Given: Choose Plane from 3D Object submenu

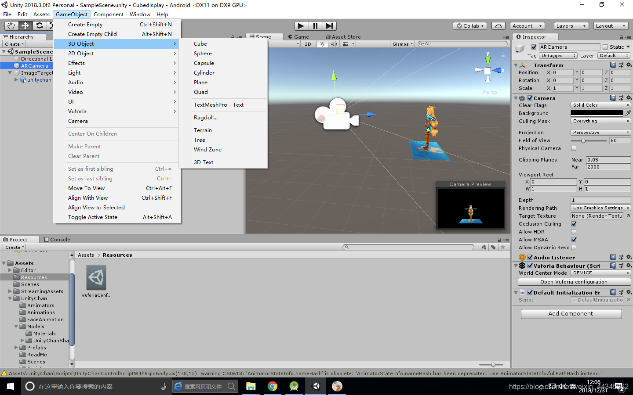Looking at the screenshot, I should 223,83.
